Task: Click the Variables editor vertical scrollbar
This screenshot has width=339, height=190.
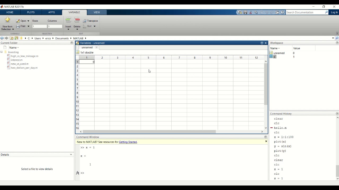Action: (x=266, y=84)
